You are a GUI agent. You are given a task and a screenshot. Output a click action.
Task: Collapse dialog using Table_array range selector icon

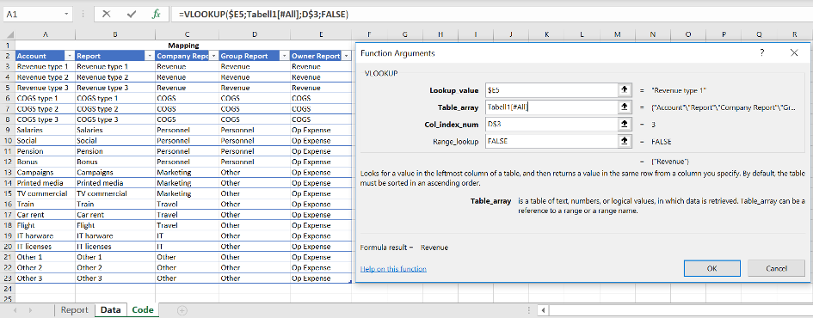625,107
